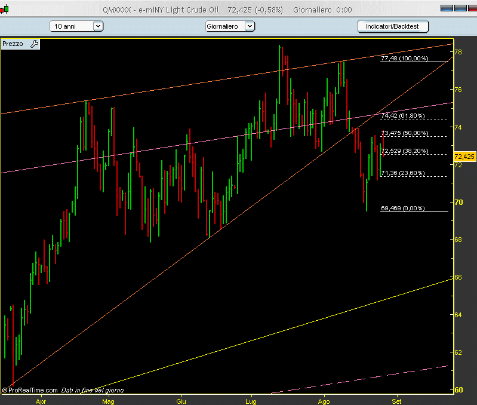Screen dimensions: 477x405
Task: Click the Ago label on time axis
Action: [324, 401]
